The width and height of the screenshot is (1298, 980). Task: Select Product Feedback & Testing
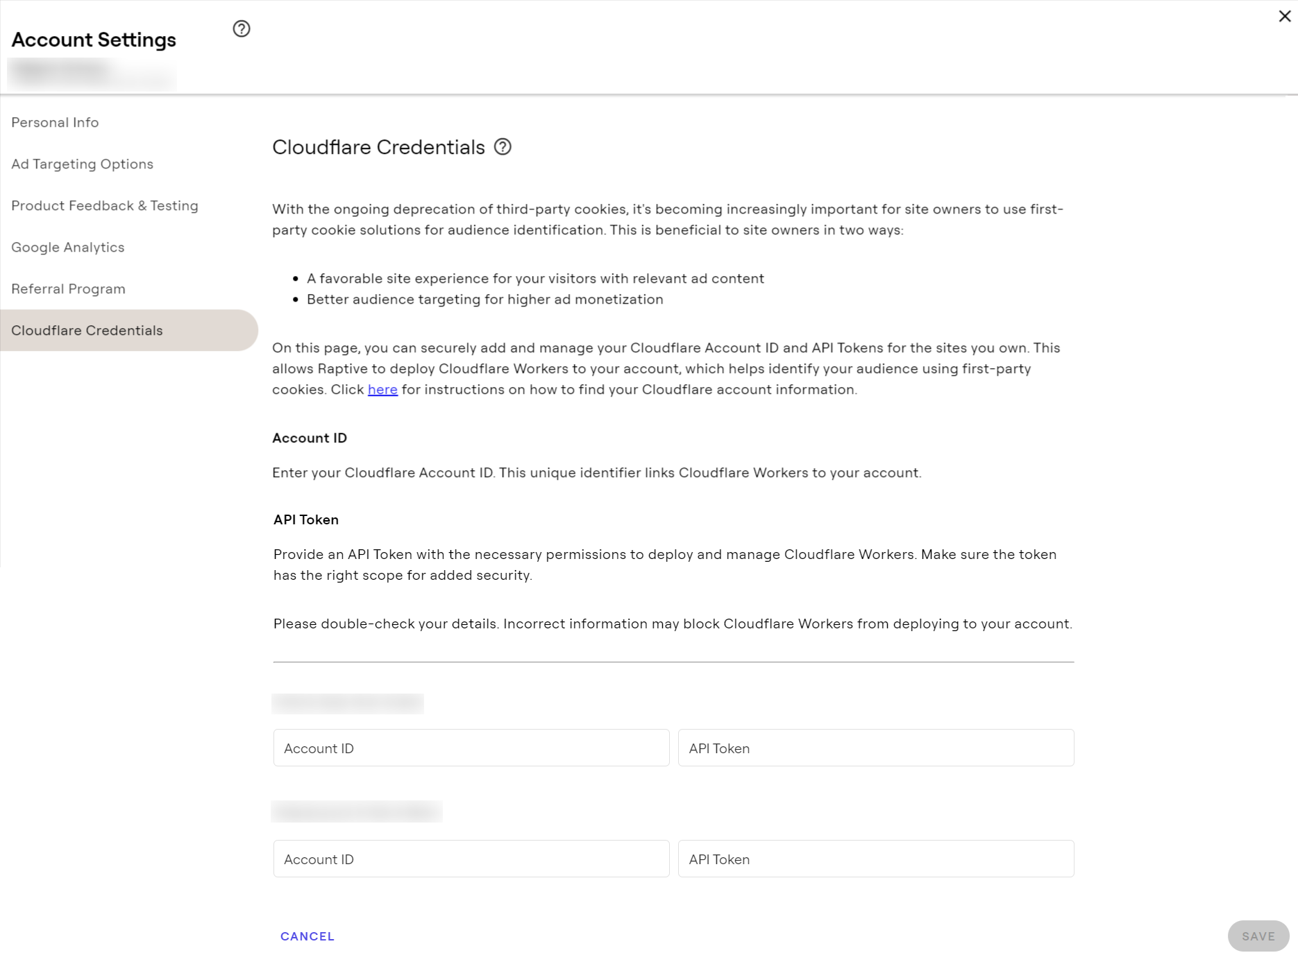pos(105,205)
